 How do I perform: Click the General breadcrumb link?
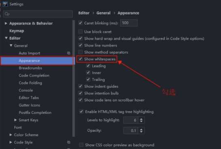click(103, 13)
